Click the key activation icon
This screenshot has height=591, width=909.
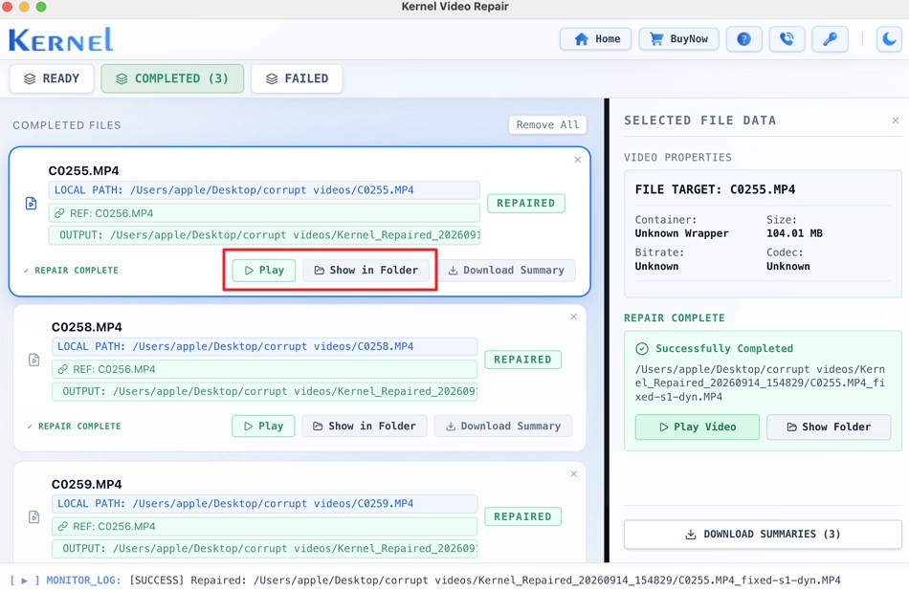tap(830, 39)
